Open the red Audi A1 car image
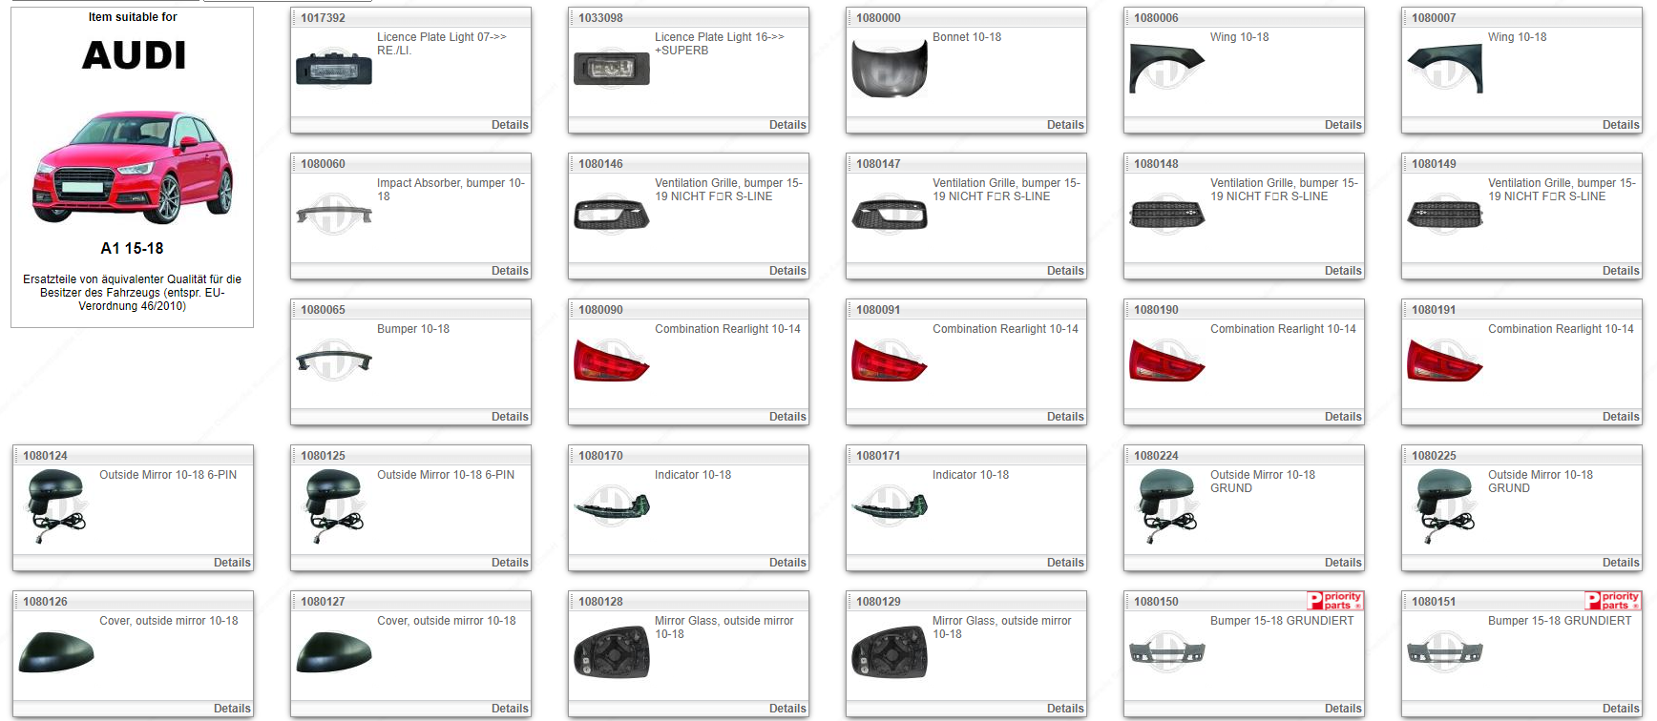The height and width of the screenshot is (721, 1657). click(x=133, y=167)
